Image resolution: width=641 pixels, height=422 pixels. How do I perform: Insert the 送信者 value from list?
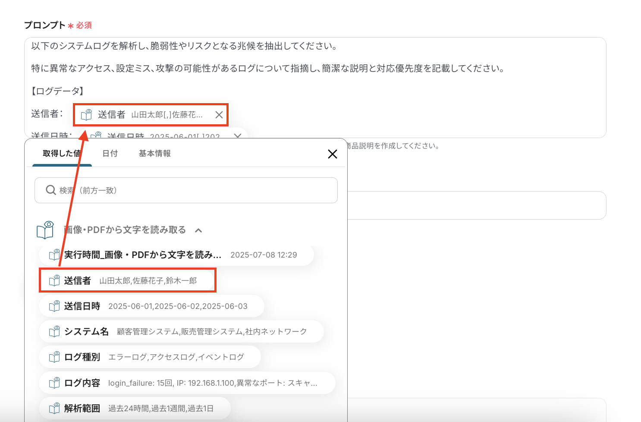[127, 281]
